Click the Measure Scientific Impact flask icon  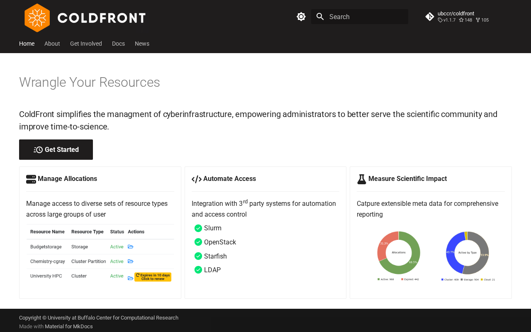(362, 179)
